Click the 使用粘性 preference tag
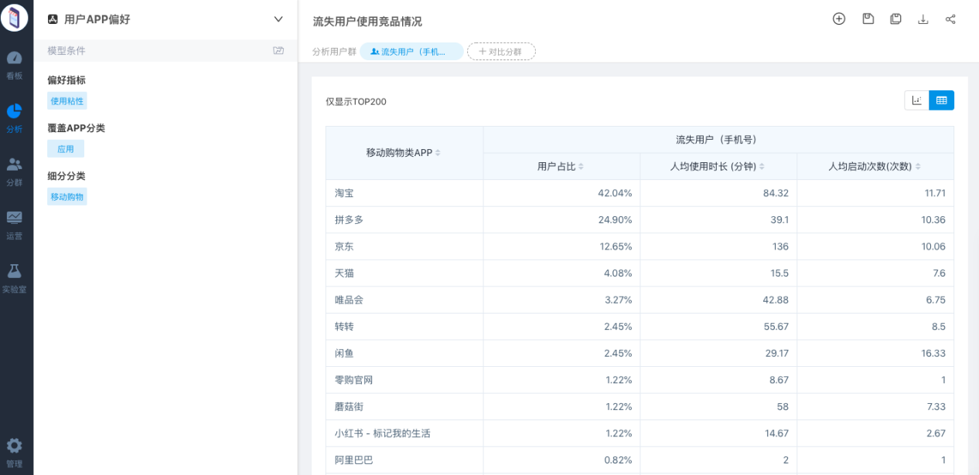 pyautogui.click(x=67, y=101)
